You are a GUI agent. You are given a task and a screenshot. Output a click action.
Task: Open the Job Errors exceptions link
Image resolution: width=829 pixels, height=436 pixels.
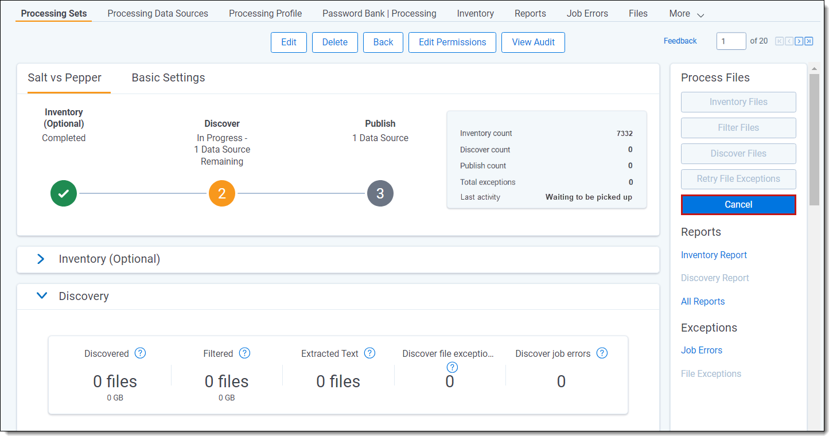[x=702, y=350]
